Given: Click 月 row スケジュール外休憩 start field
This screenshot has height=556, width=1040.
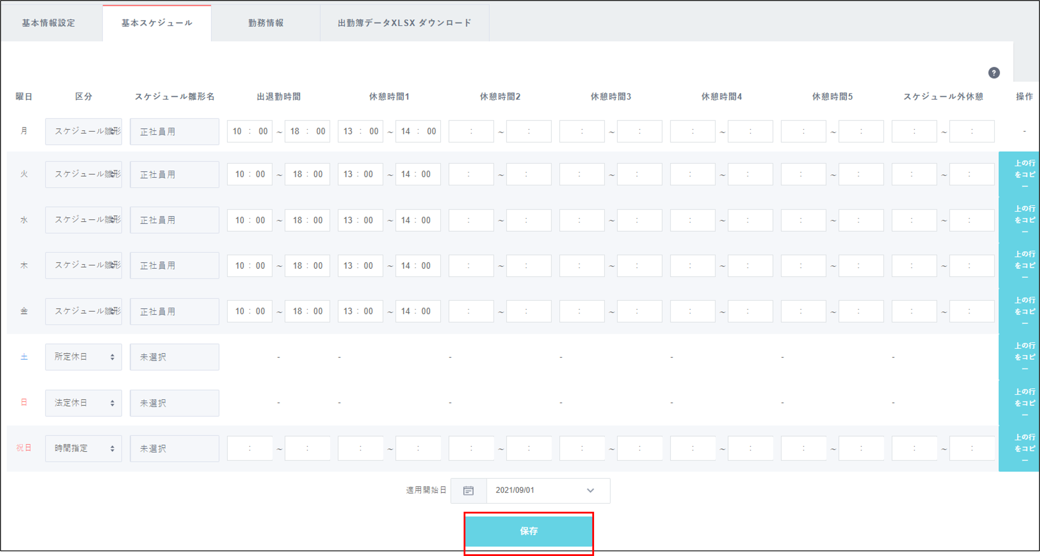Looking at the screenshot, I should [x=914, y=131].
